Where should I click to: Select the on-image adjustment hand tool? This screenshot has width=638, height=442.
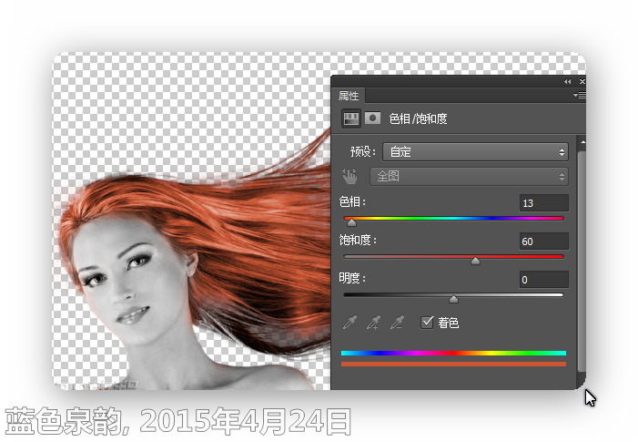(x=349, y=177)
